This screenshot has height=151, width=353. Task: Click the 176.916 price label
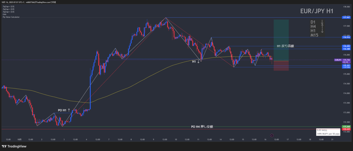346,37
